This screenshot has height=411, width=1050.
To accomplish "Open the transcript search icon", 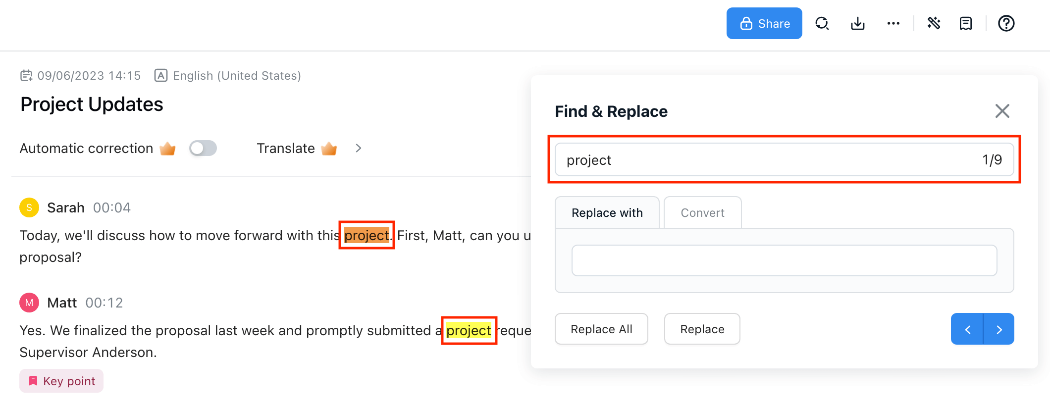I will pyautogui.click(x=822, y=23).
